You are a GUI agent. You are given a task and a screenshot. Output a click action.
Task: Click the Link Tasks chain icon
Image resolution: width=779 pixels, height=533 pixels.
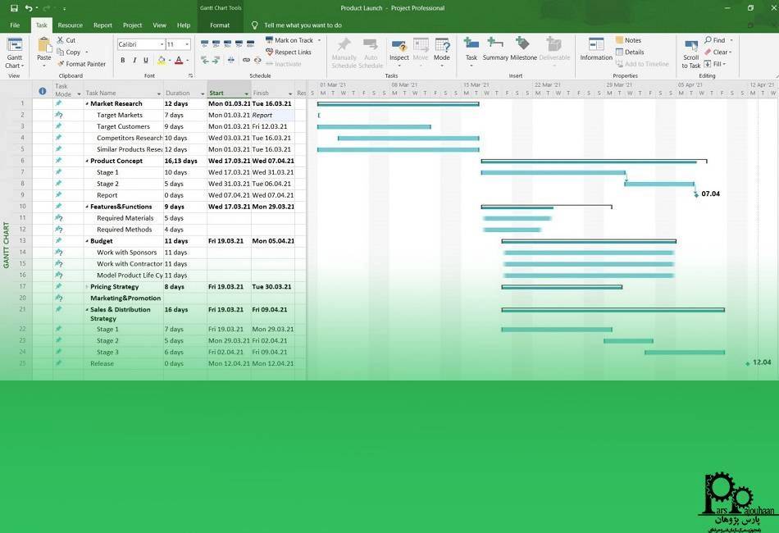246,60
